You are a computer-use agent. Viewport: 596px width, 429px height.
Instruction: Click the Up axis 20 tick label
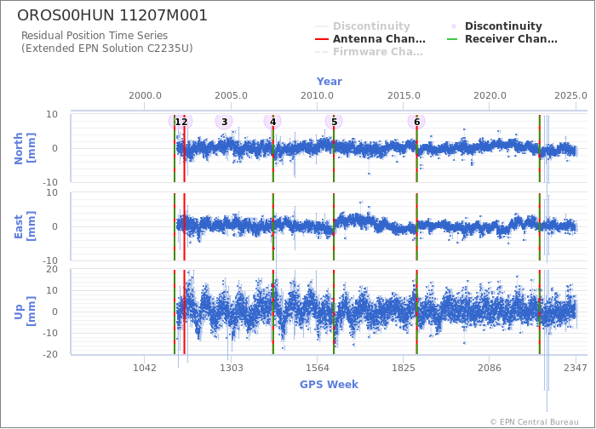click(52, 270)
